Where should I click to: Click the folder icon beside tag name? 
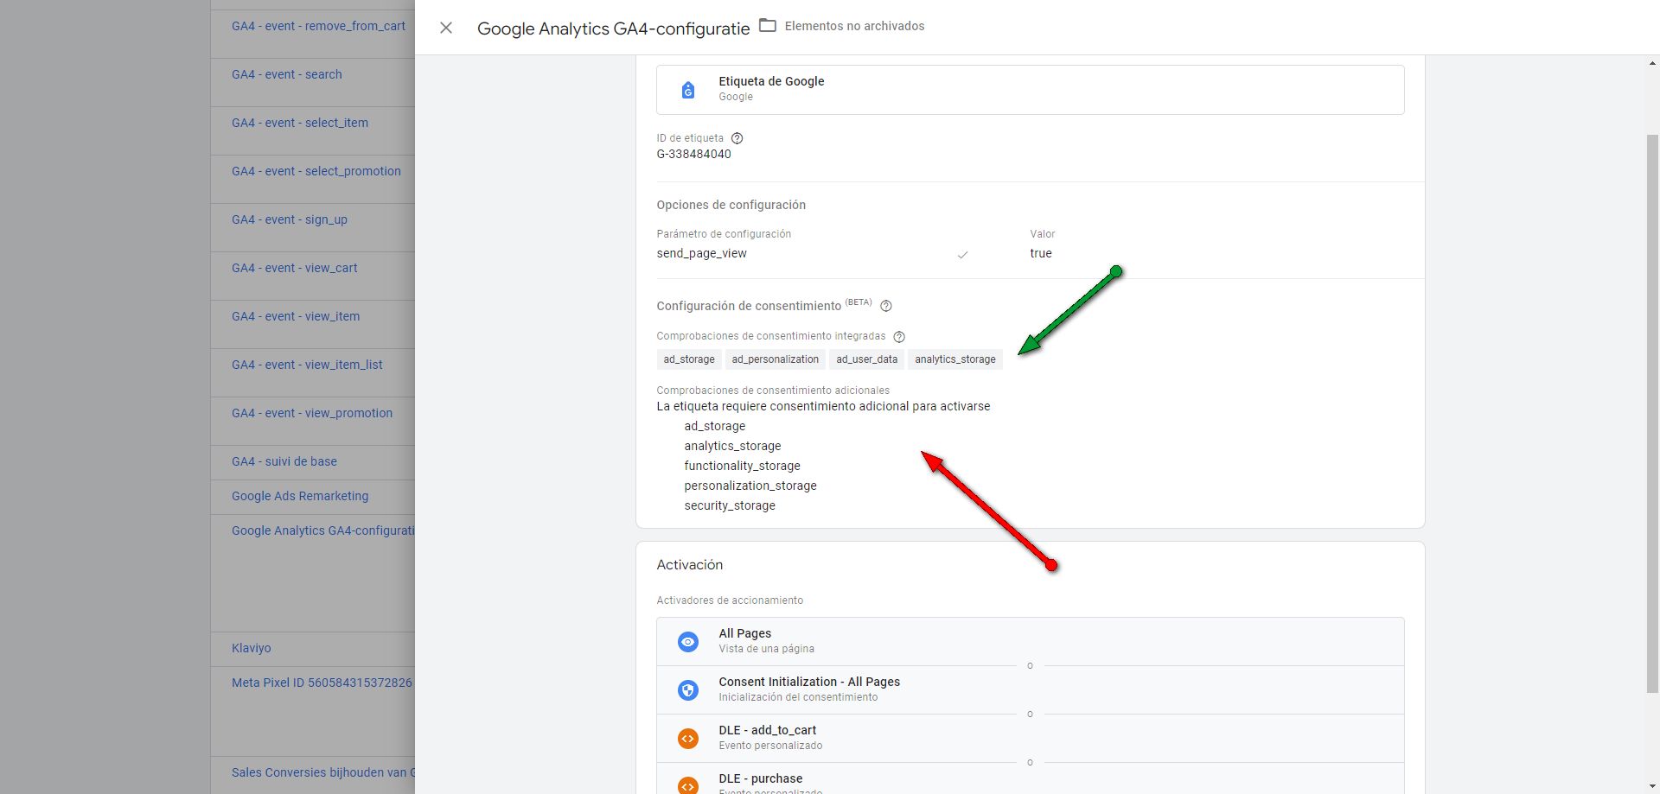[x=767, y=26]
